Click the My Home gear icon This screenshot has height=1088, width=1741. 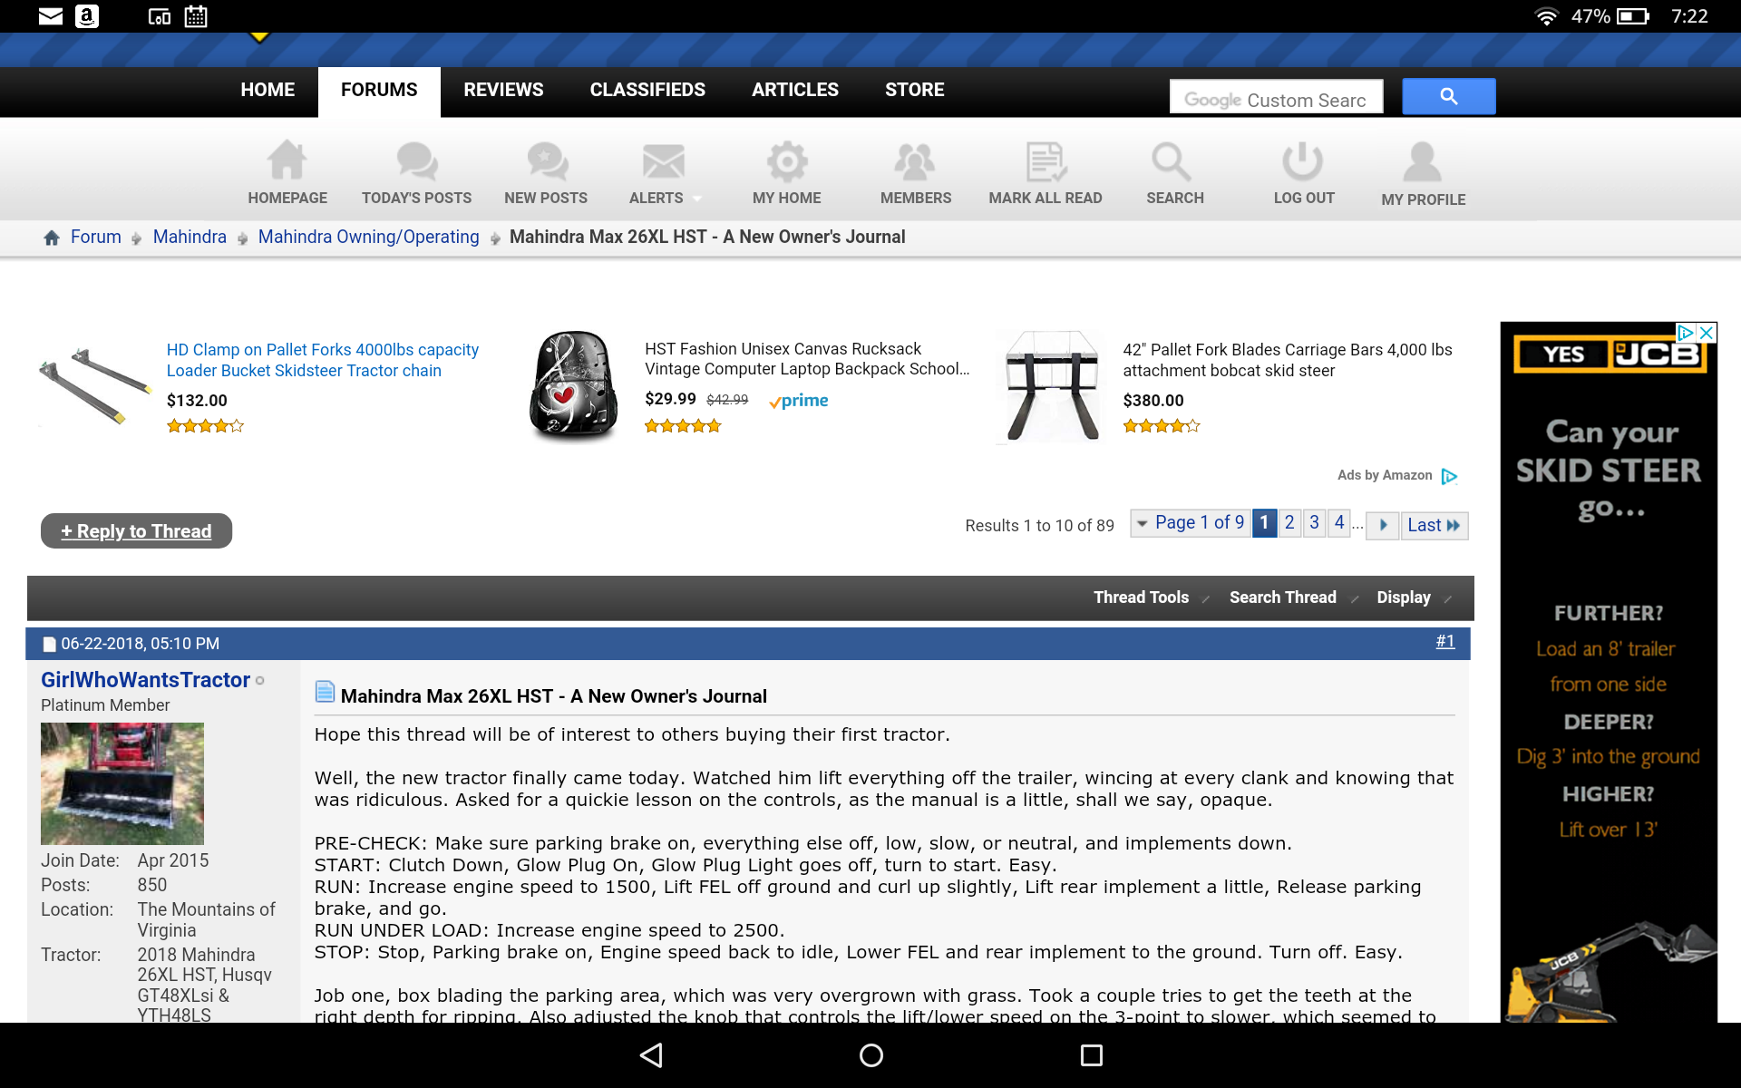[x=786, y=161]
